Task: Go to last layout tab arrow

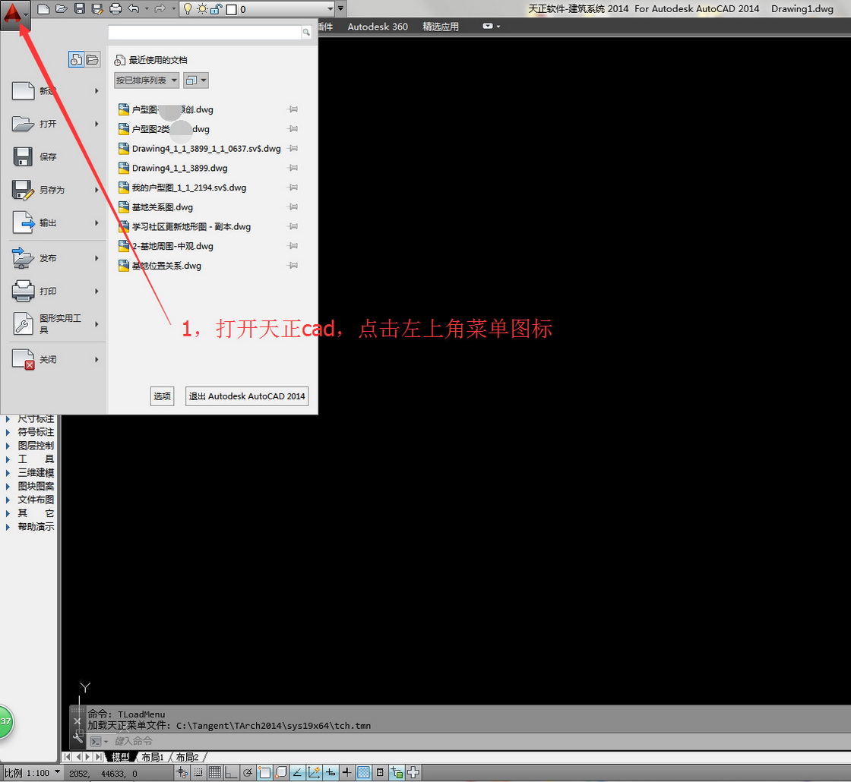Action: (x=98, y=756)
